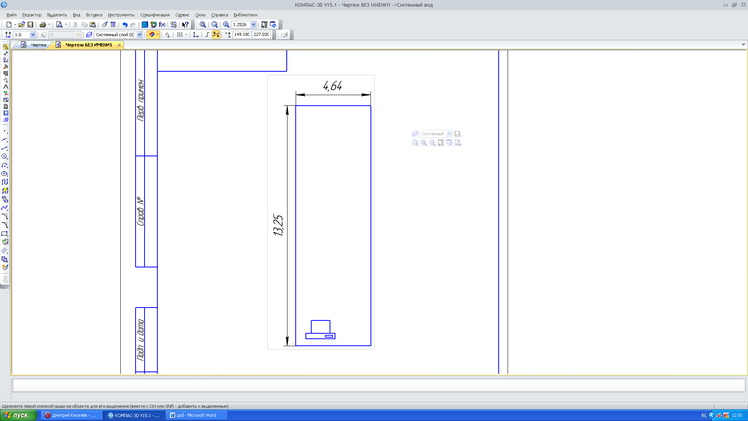This screenshot has height=421, width=748.
Task: Open the Редактор menu
Action: coord(32,15)
